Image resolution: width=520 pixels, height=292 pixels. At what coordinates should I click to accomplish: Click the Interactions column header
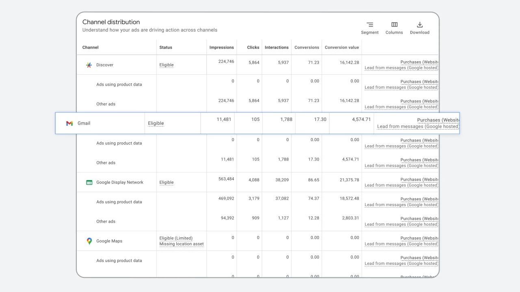[x=277, y=47]
